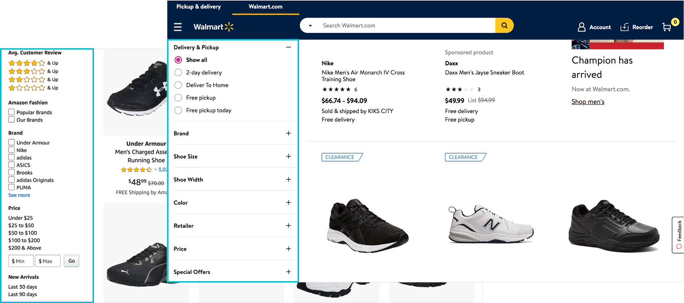Expand the Walmart Price filter
This screenshot has height=303, width=684.
click(288, 249)
